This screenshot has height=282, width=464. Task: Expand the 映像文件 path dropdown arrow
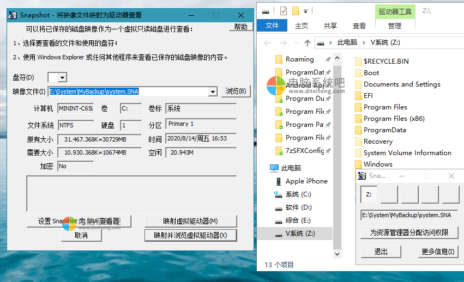click(213, 92)
